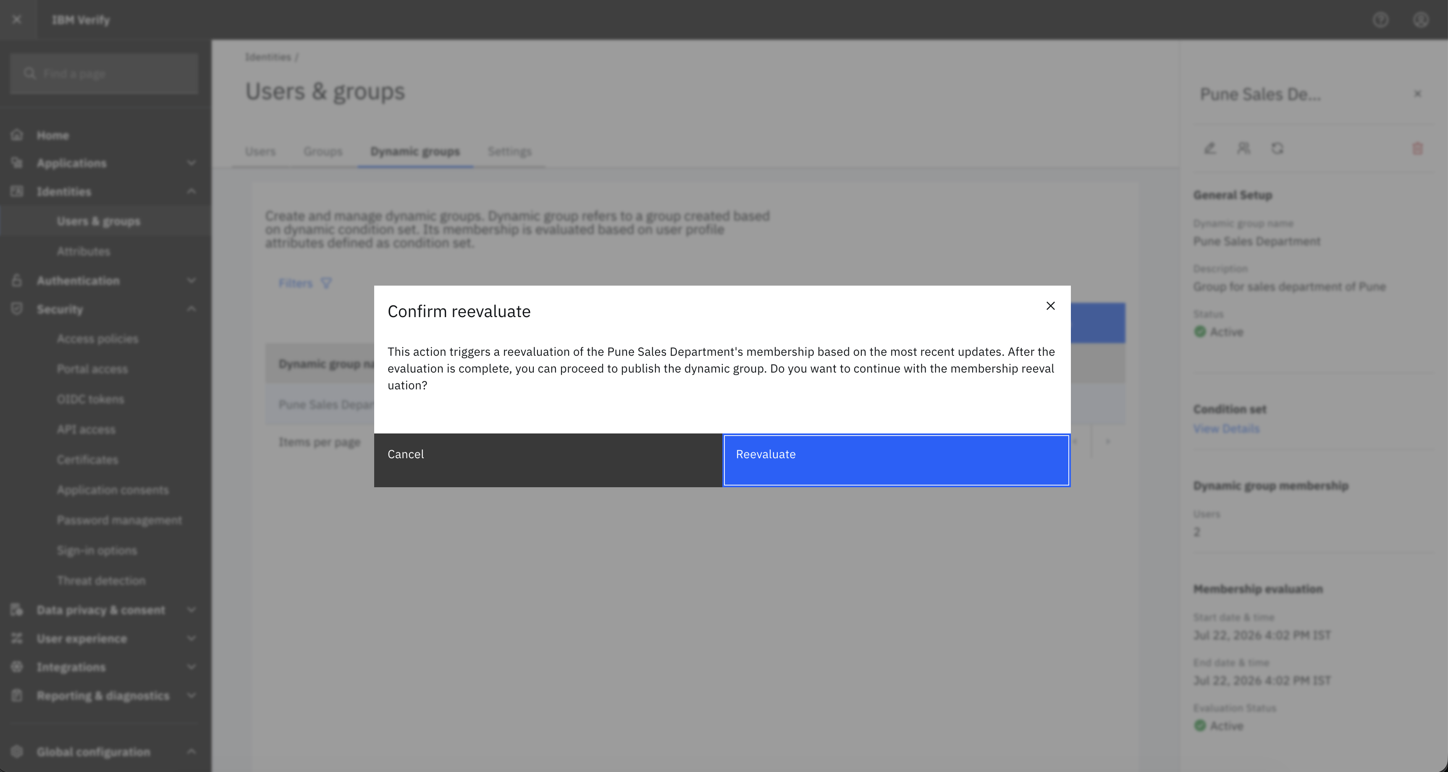Image resolution: width=1448 pixels, height=772 pixels.
Task: Expand the Authentication section chevron
Action: [191, 281]
